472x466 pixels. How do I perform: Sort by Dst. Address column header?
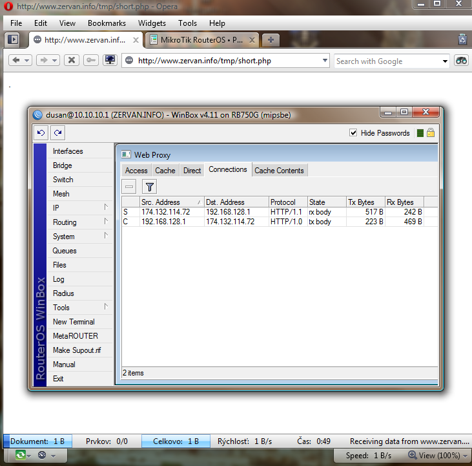[x=236, y=202]
